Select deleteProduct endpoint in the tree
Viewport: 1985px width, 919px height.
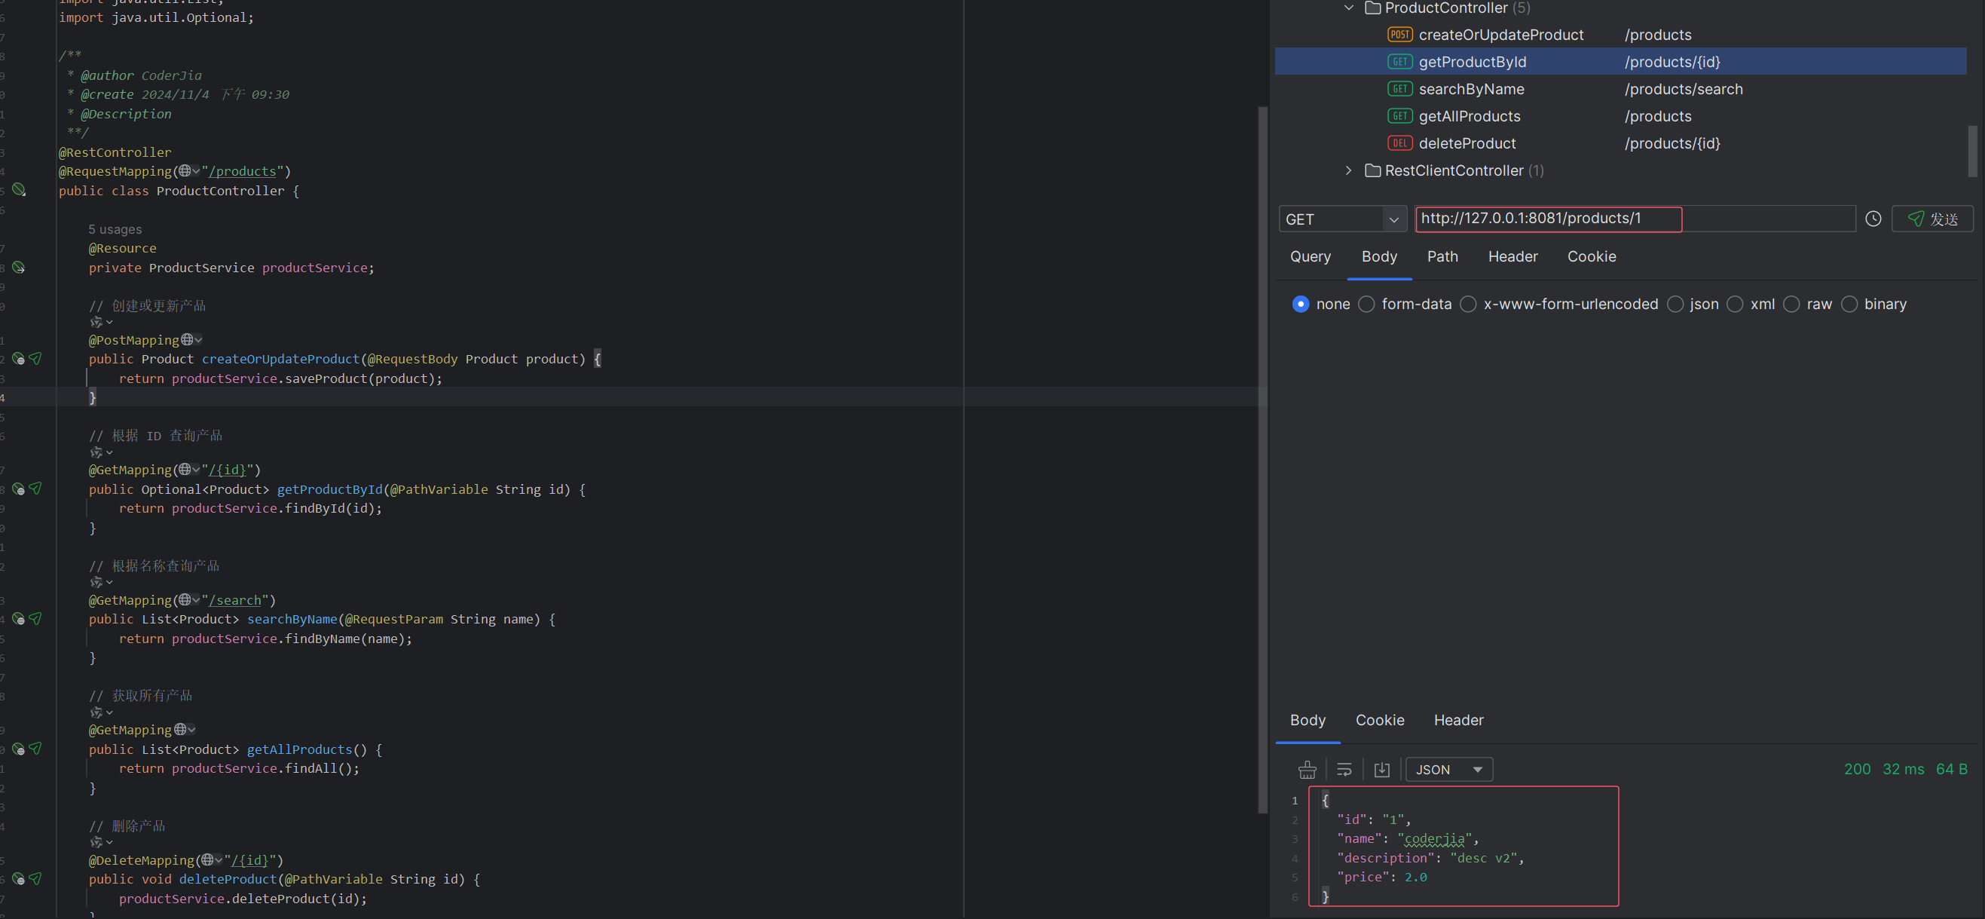coord(1467,143)
